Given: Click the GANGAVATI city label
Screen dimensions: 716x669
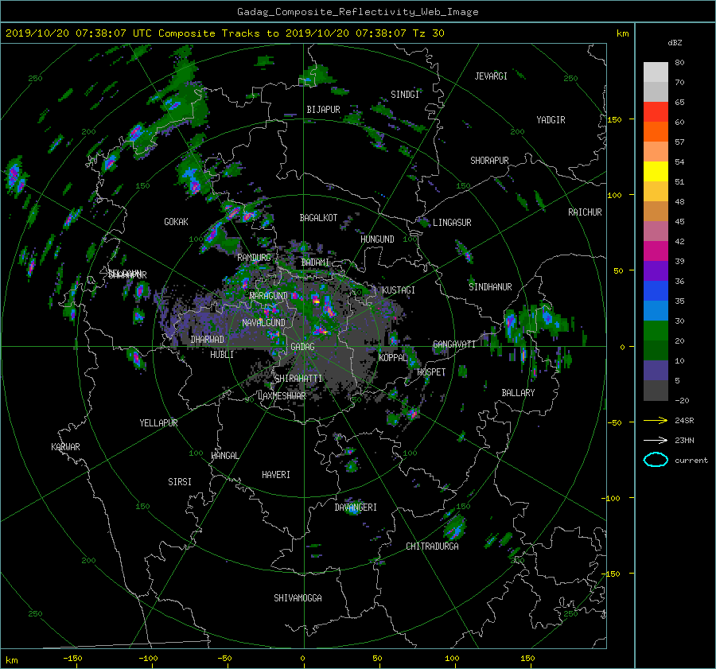Looking at the screenshot, I should 454,344.
